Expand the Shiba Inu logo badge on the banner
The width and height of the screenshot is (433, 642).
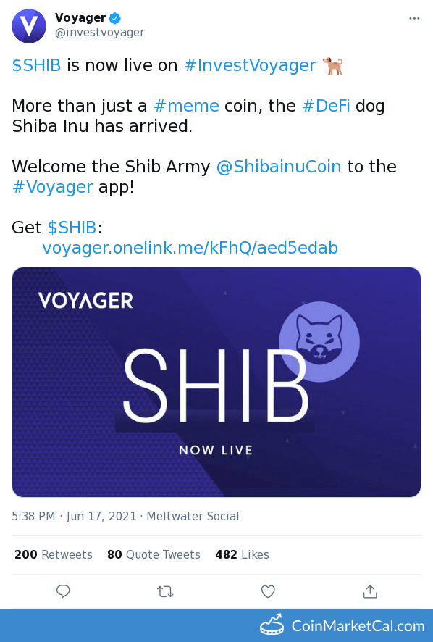(319, 342)
